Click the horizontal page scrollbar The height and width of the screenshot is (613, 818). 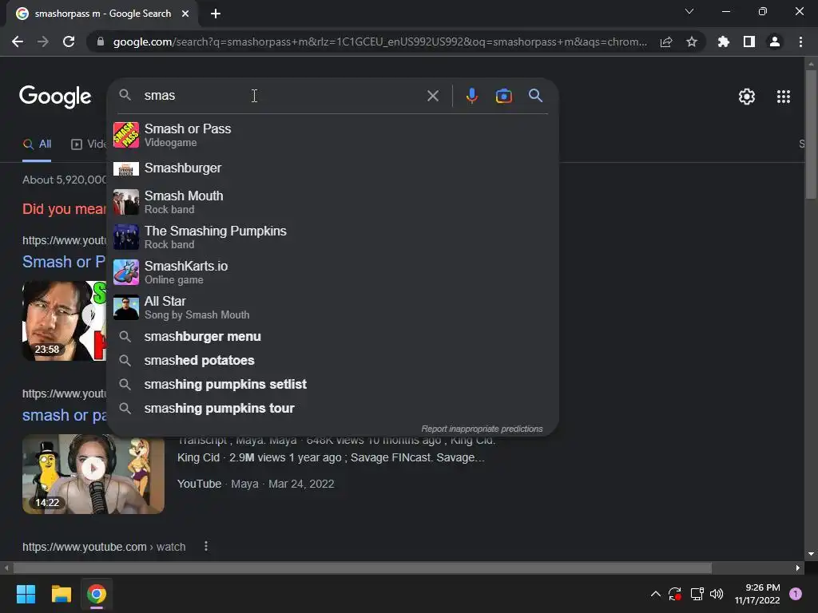coord(362,568)
